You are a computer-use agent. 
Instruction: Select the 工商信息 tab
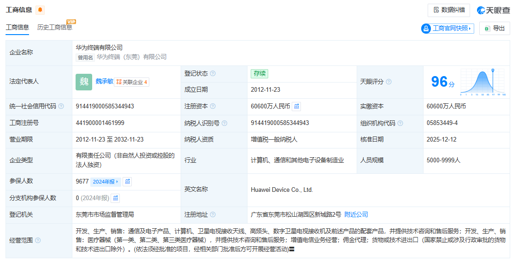[18, 27]
